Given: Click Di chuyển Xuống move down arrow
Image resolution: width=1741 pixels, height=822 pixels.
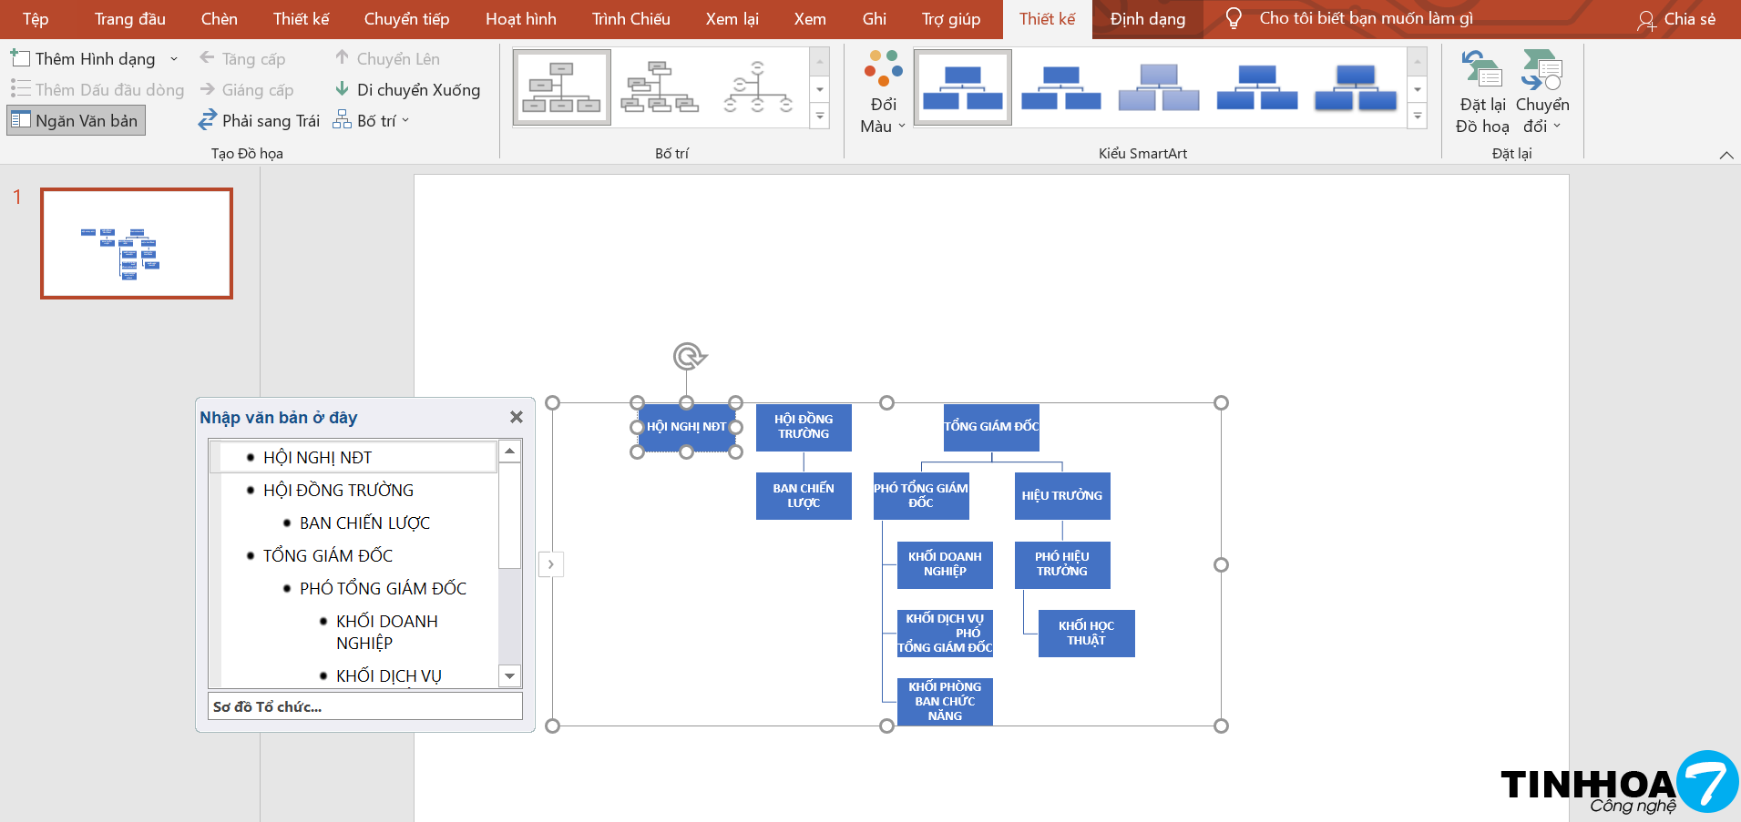Looking at the screenshot, I should (343, 89).
